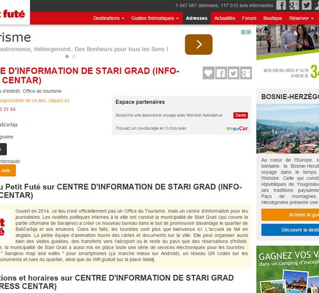Click the brown arrow button in the banner ad
The height and width of the screenshot is (293, 319).
pos(199,45)
